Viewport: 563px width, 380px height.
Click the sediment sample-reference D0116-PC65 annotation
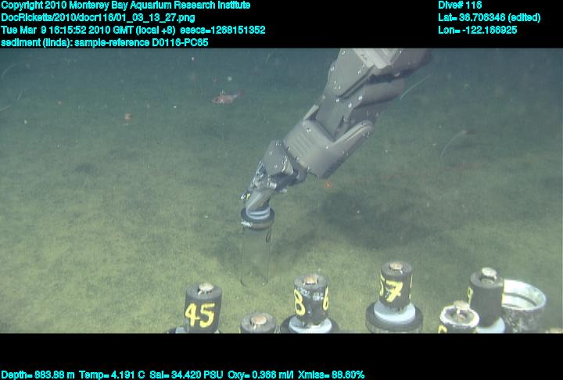[105, 42]
